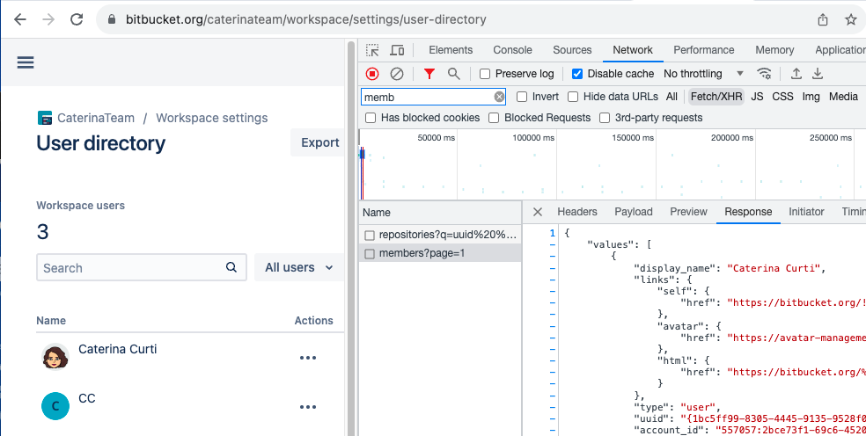Screen dimensions: 866x436
Task: Open the Bitbucket hamburger navigation menu
Action: [x=26, y=62]
